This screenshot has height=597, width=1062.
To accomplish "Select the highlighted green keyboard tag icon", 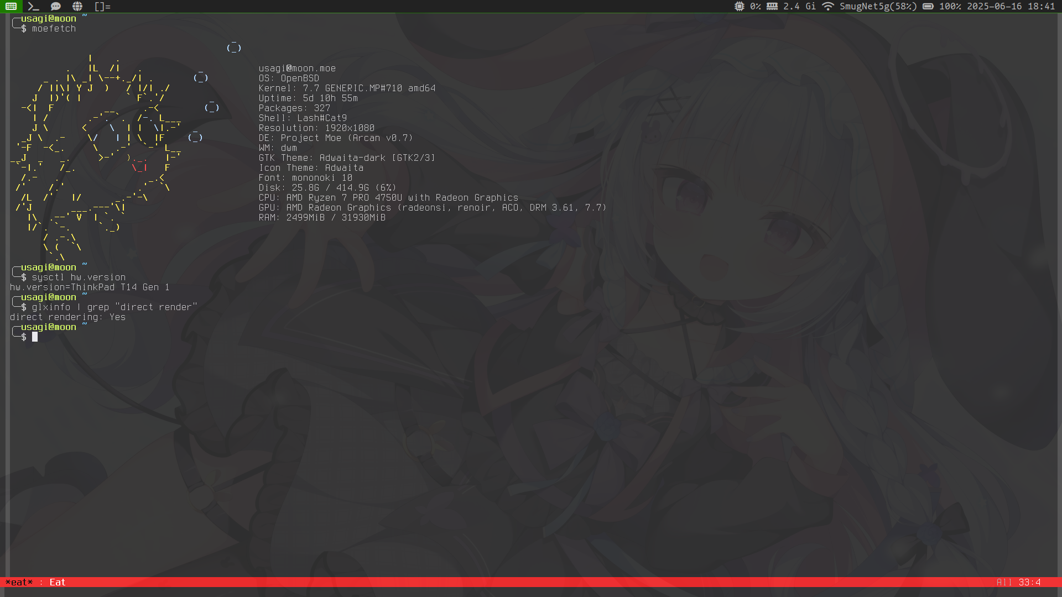I will click(11, 7).
